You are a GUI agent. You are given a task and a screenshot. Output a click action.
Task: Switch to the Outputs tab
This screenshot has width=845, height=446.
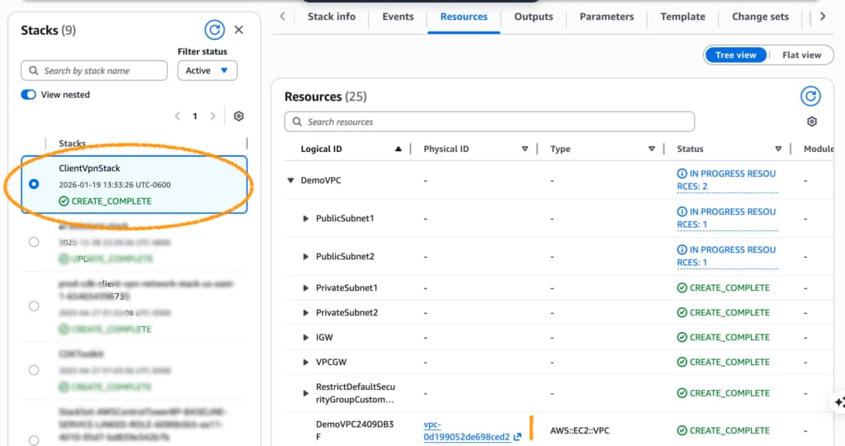tap(533, 17)
